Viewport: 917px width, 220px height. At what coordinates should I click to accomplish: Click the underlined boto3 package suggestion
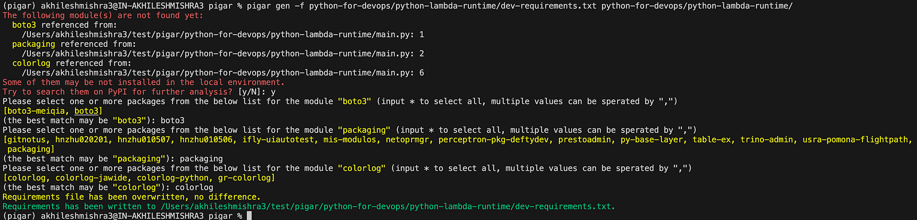click(x=87, y=111)
